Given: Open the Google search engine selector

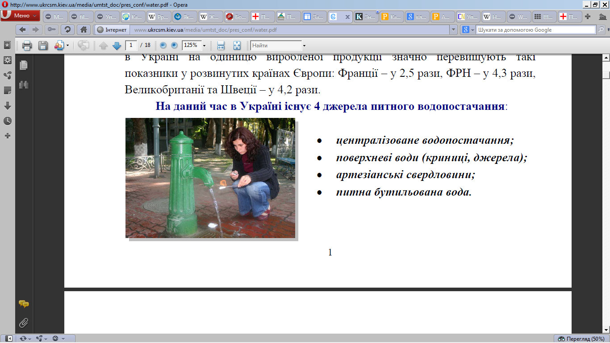Looking at the screenshot, I should click(468, 30).
